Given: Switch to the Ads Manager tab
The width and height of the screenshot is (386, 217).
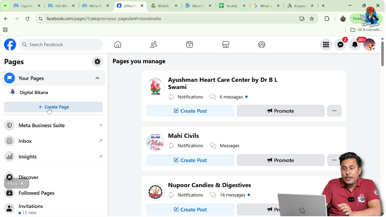Looking at the screenshot, I should coord(61,6).
